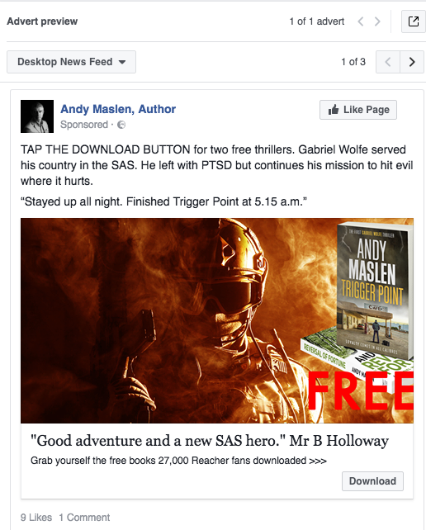This screenshot has width=426, height=530.
Task: Click the Sponsored label
Action: click(84, 125)
